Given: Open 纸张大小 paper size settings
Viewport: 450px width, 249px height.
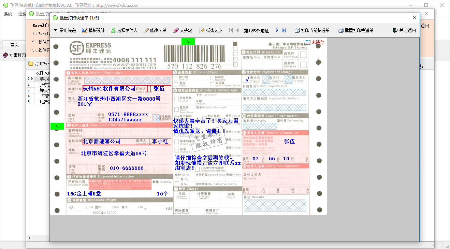Looking at the screenshot, I should [x=211, y=30].
